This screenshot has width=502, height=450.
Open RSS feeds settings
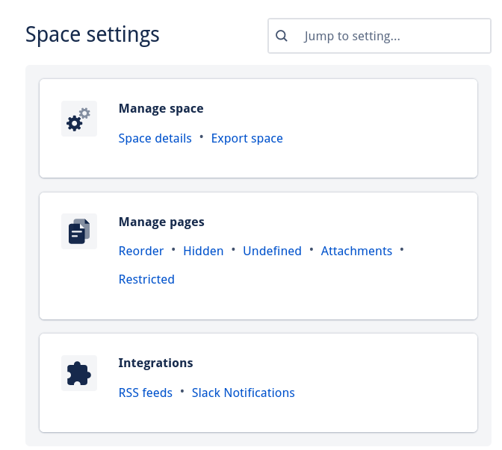145,393
